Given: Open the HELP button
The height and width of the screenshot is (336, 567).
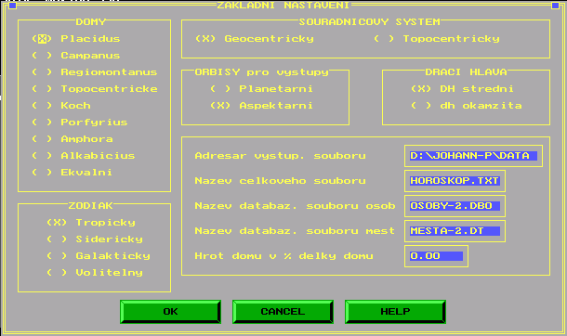Looking at the screenshot, I should click(x=395, y=312).
